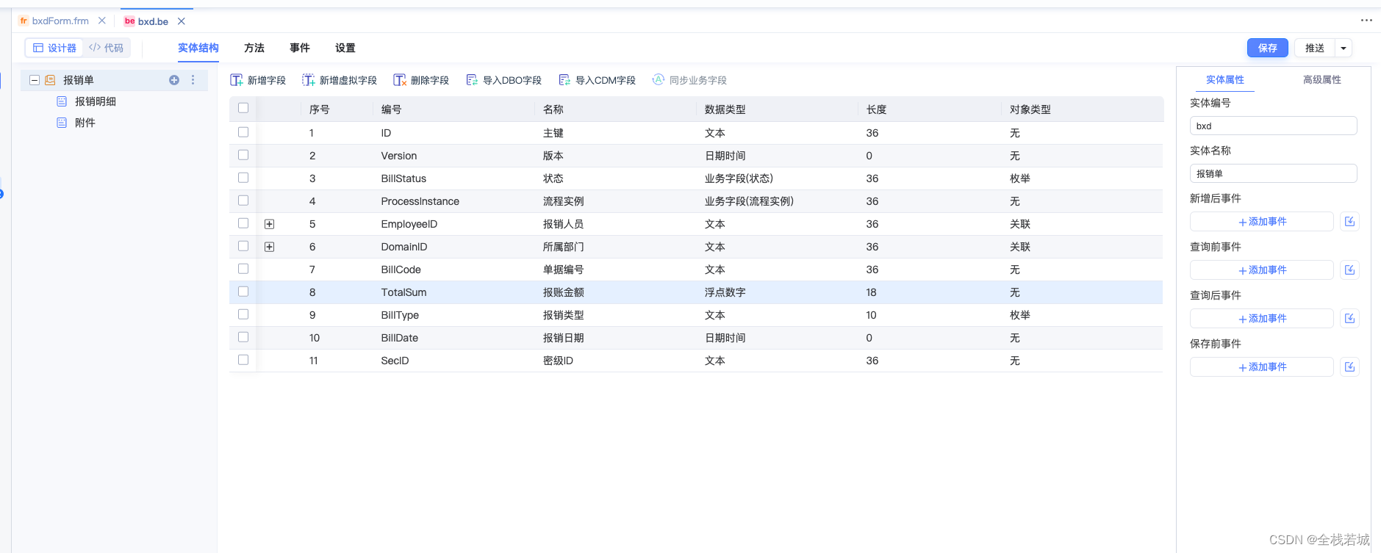The height and width of the screenshot is (553, 1381).
Task: Click the 对象类型 column header
Action: click(x=1030, y=109)
